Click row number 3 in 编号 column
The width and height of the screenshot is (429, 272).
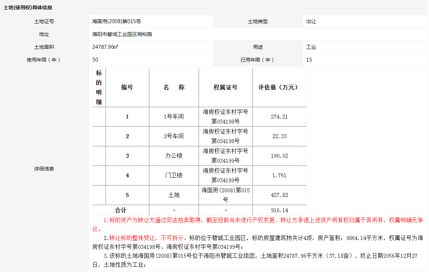[x=127, y=156]
